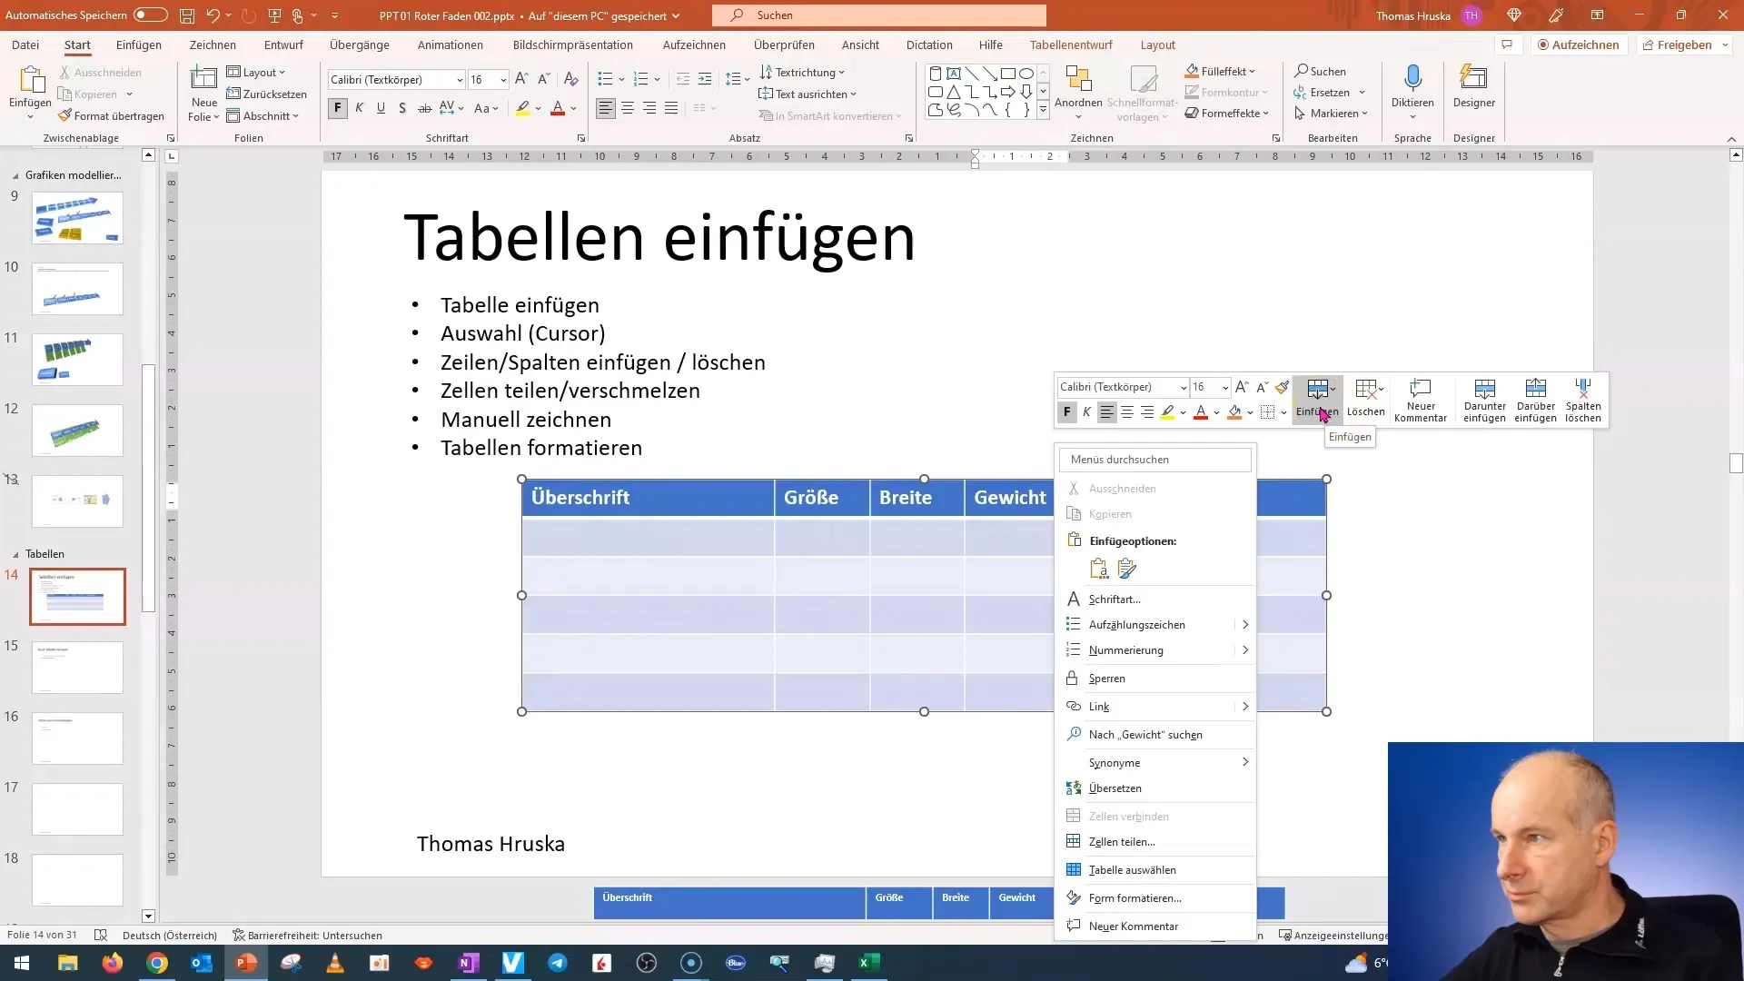Select Tabelle auswählen from context menu
Image resolution: width=1744 pixels, height=981 pixels.
(x=1131, y=868)
